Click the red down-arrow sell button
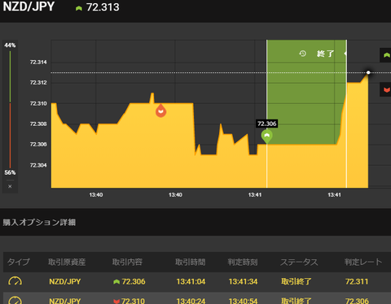 click(385, 89)
